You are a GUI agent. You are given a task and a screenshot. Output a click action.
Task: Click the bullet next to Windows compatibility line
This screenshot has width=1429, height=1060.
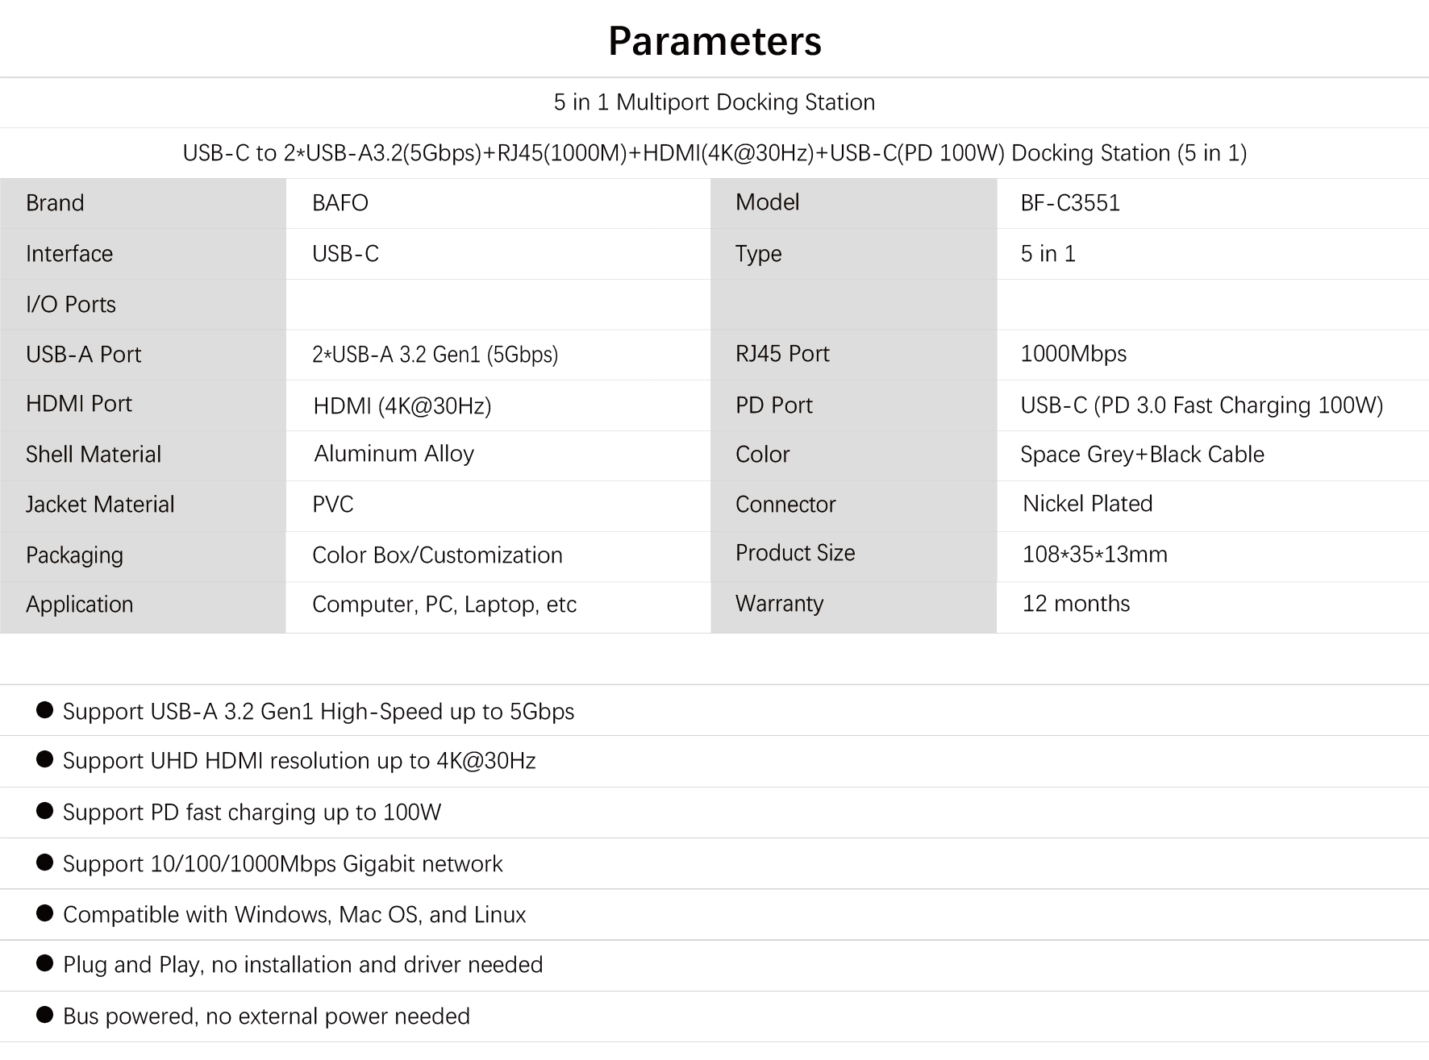point(45,913)
